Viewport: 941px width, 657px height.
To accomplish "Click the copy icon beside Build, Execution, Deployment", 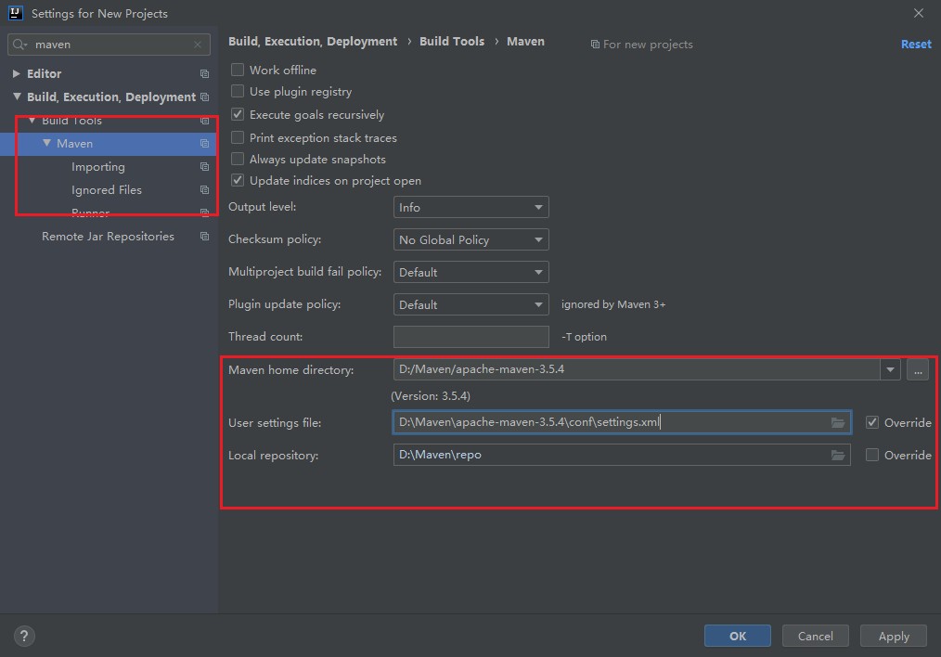I will pos(205,97).
